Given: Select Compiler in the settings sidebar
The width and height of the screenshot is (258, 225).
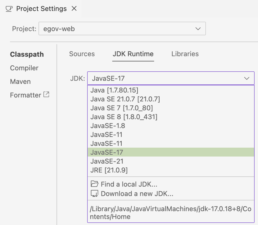Looking at the screenshot, I should [x=24, y=68].
